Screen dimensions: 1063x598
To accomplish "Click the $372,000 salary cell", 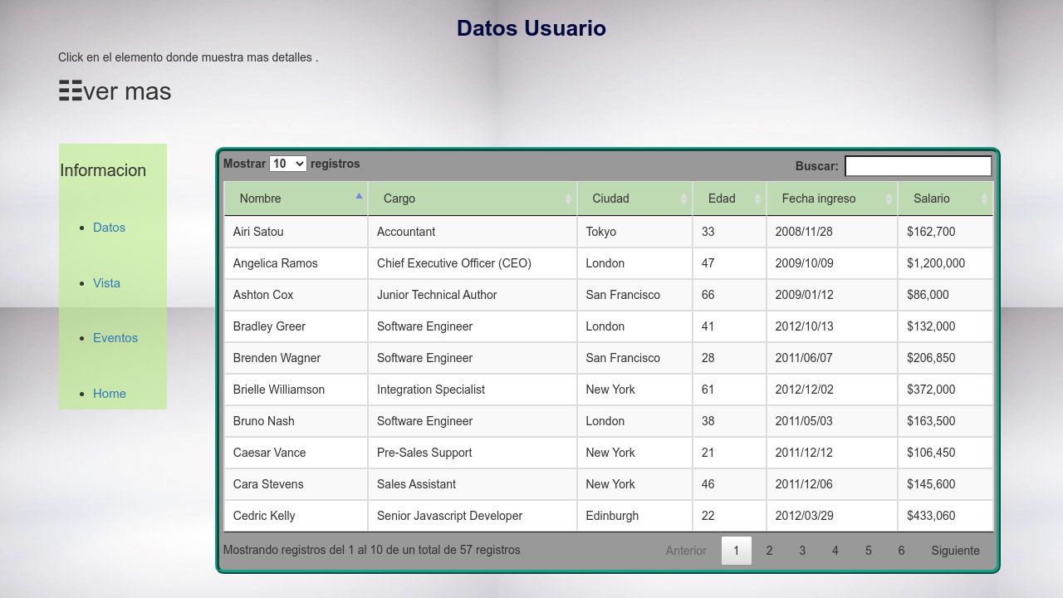I will [945, 390].
